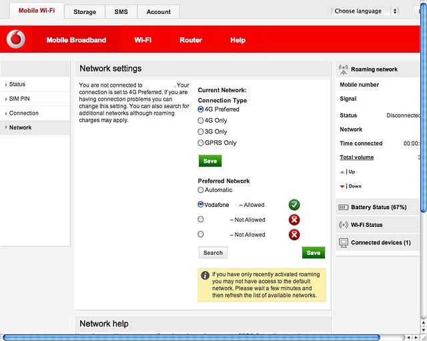The image size is (427, 341).
Task: Switch to the Storage tab
Action: (x=85, y=12)
